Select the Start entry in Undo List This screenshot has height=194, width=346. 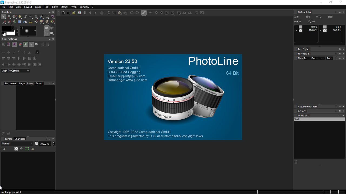pyautogui.click(x=319, y=119)
